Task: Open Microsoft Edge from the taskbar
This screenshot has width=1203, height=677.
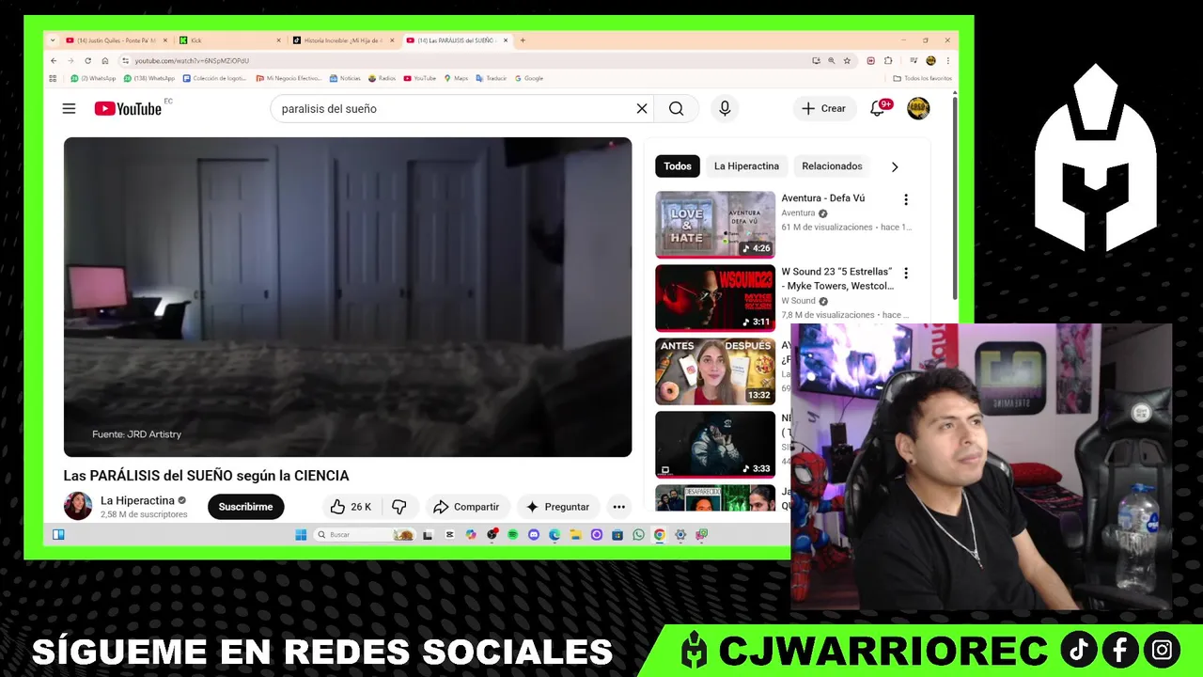Action: [x=555, y=534]
